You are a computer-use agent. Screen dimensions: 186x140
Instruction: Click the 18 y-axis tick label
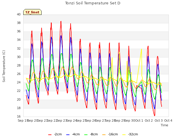click(19, 108)
